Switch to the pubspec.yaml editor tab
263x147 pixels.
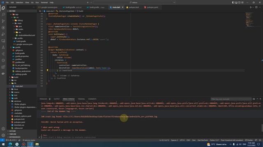(152, 7)
